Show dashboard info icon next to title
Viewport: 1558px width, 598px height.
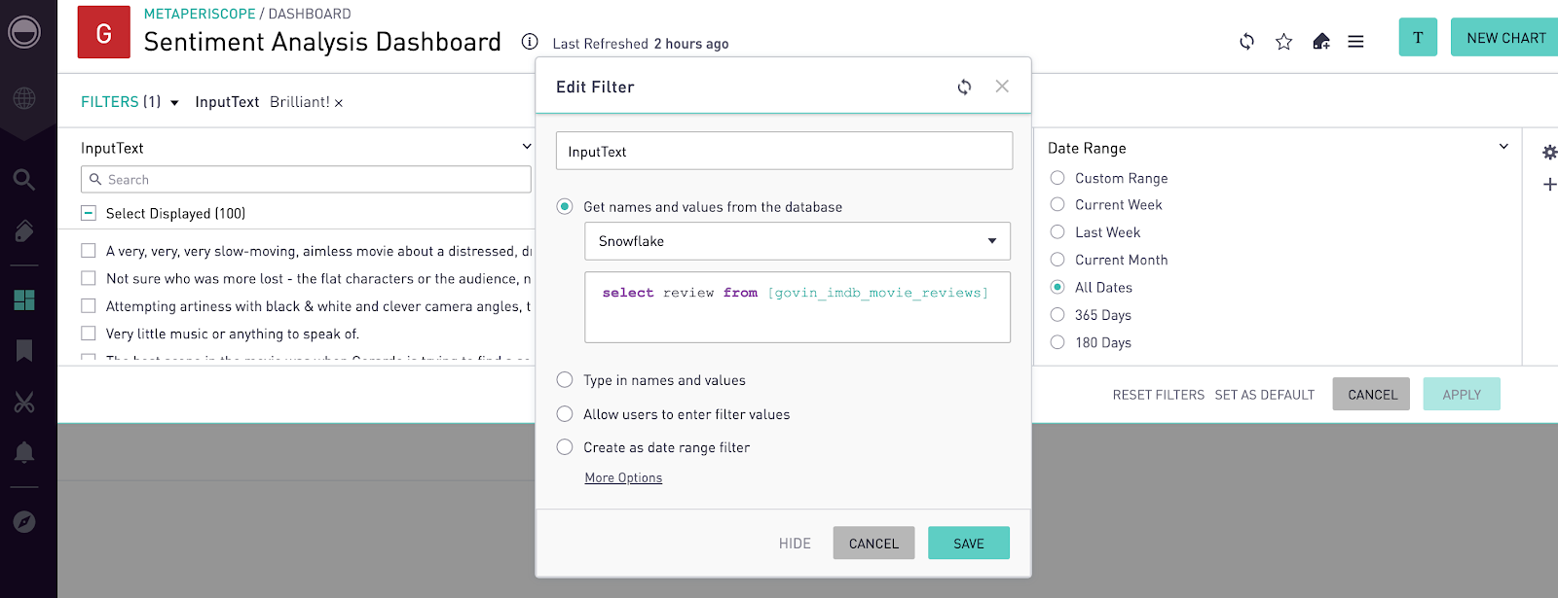click(530, 41)
